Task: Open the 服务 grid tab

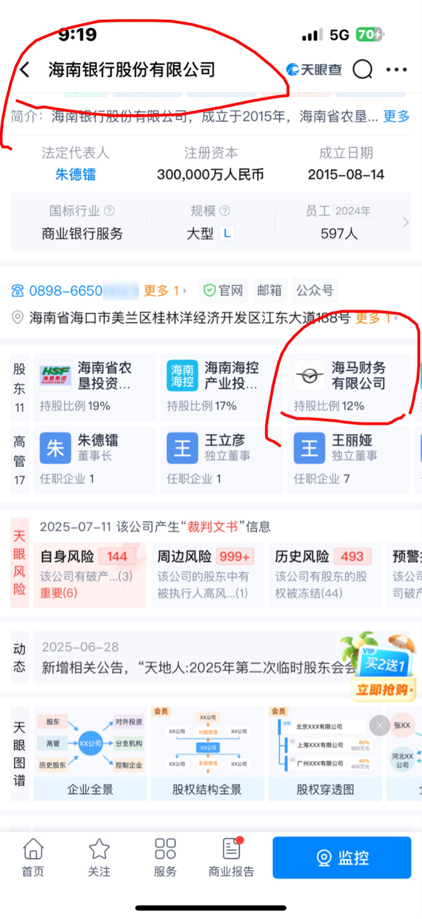Action: [x=165, y=857]
